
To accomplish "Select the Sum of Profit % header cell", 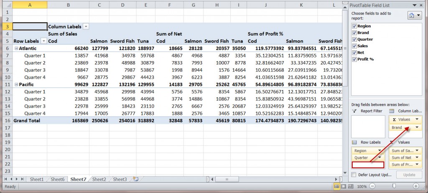I will click(x=265, y=34).
